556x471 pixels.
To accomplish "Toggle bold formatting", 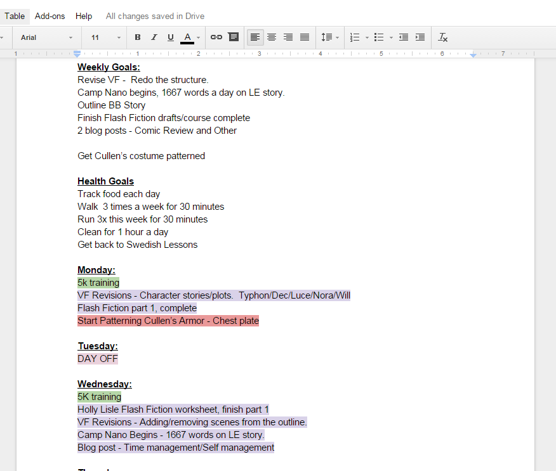I will click(x=138, y=37).
